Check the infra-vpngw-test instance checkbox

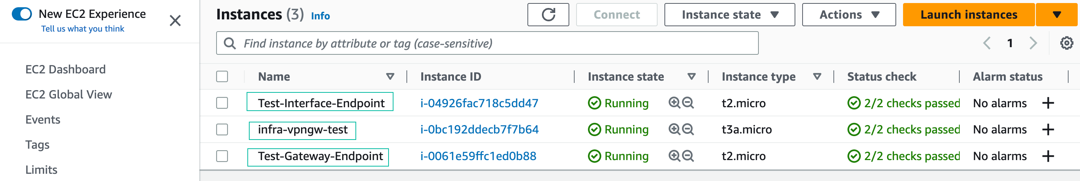222,129
